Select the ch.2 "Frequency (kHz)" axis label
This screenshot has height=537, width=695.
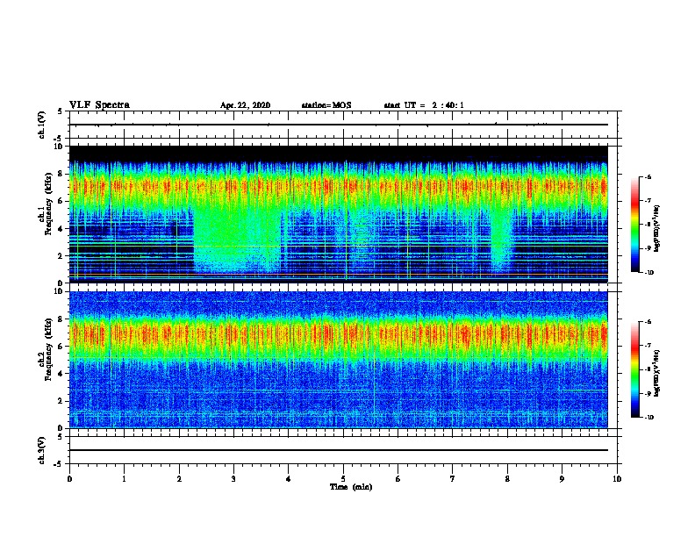[48, 349]
